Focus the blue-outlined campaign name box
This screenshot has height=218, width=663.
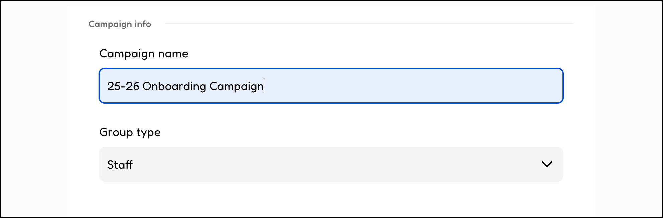click(331, 86)
